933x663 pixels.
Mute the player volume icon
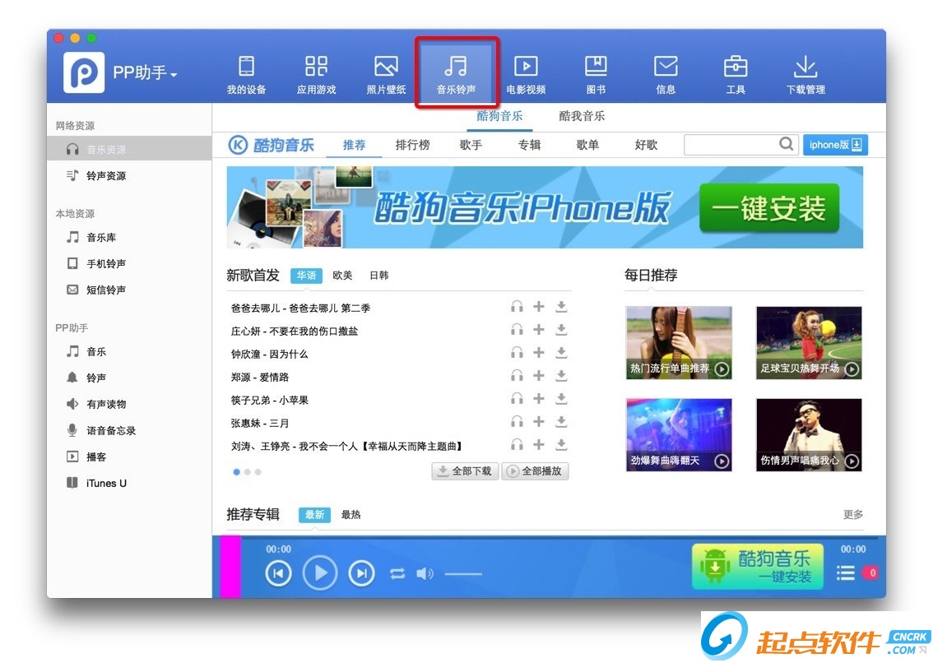pos(425,573)
